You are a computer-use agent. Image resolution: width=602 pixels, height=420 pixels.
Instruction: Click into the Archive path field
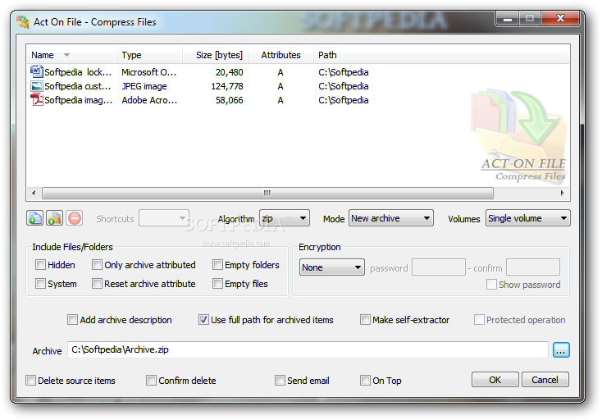click(308, 349)
